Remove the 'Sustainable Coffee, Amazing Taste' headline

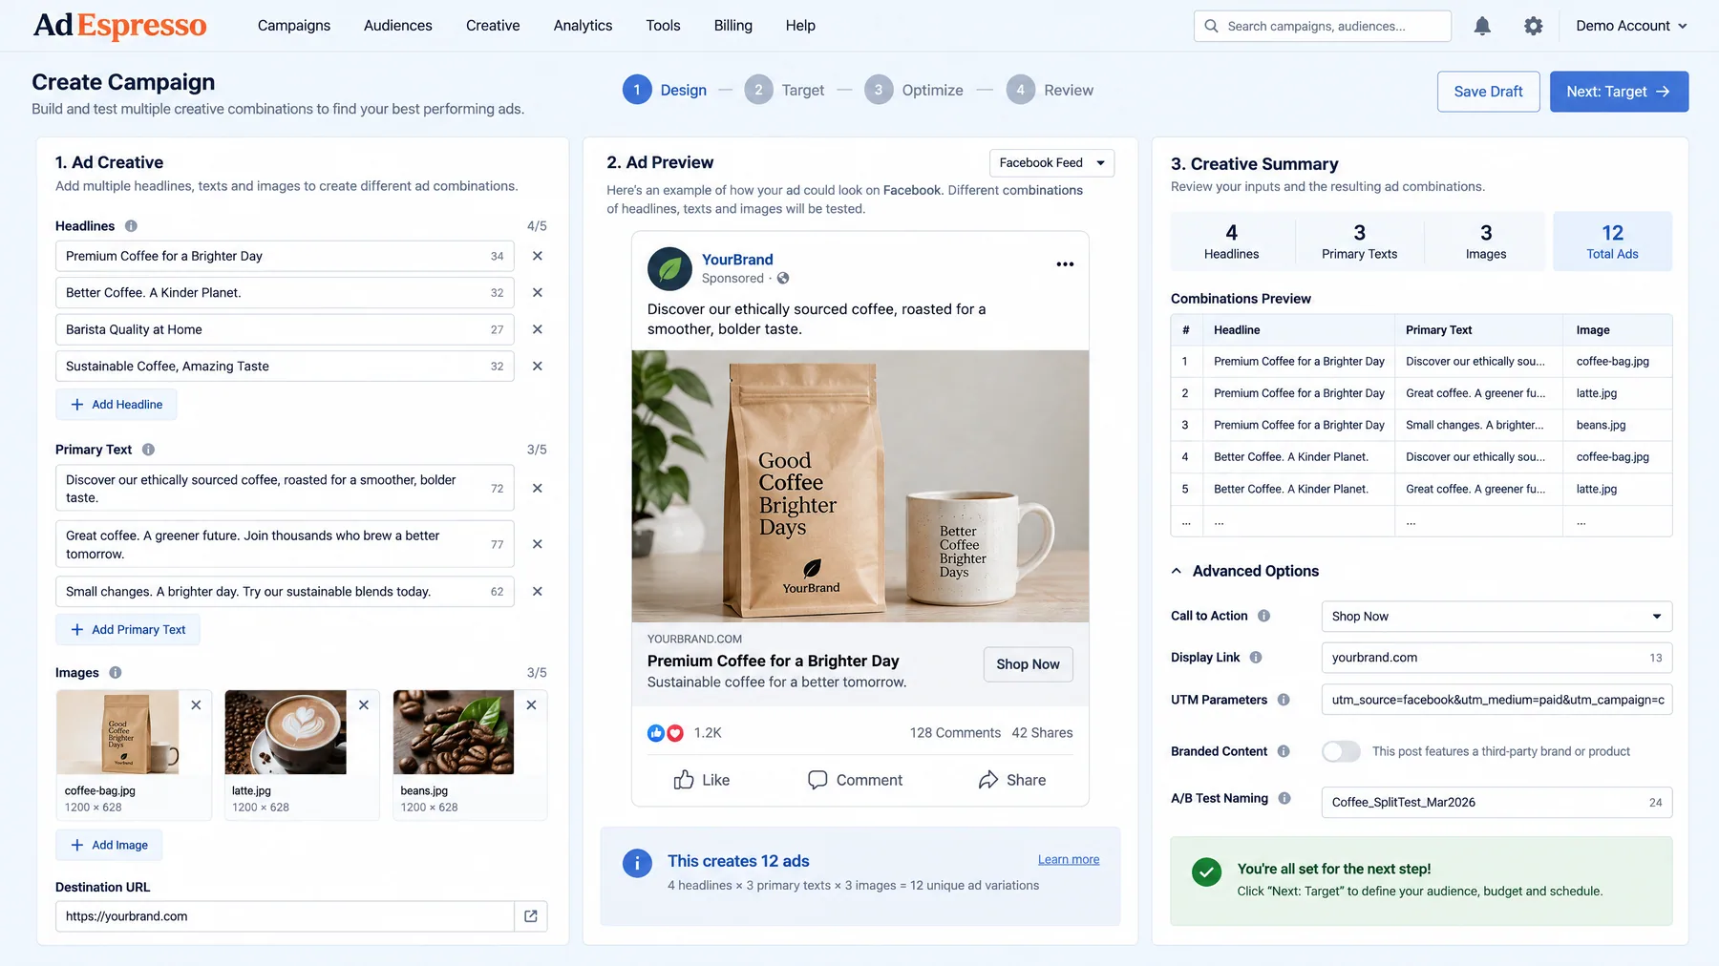[538, 366]
